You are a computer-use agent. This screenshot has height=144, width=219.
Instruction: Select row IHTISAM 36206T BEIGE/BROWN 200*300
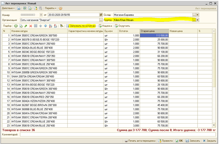click(x=107, y=105)
